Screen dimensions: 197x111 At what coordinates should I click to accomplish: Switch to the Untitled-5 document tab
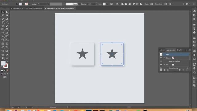28,8
